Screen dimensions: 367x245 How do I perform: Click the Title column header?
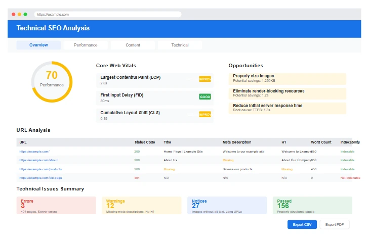167,142
